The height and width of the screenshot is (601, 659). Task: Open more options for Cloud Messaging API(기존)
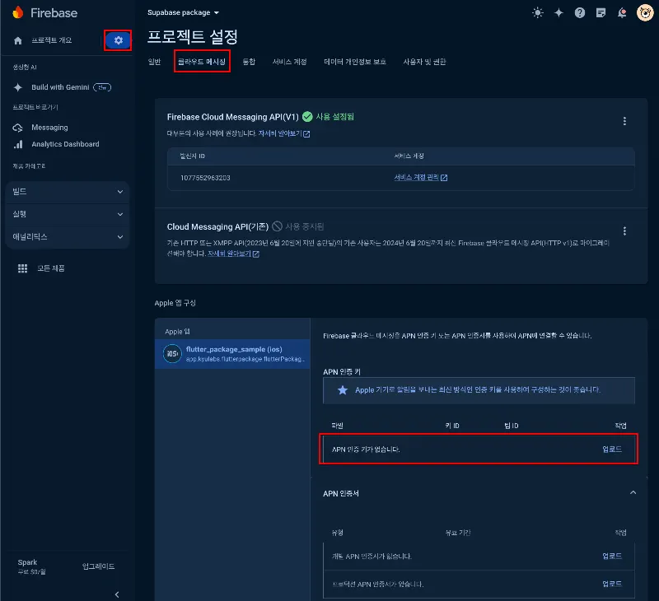(624, 231)
